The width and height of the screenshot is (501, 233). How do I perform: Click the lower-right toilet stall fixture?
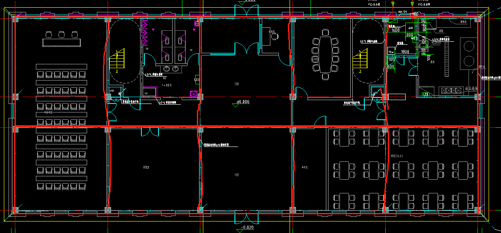[x=181, y=57]
